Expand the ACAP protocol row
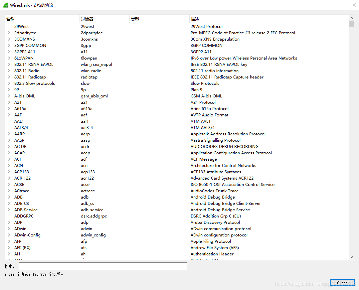359x290 pixels. point(9,153)
